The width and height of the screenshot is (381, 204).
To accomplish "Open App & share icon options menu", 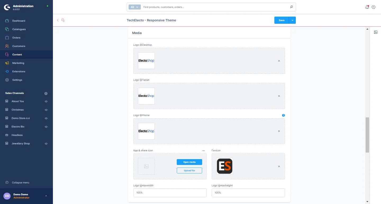I will (x=203, y=150).
